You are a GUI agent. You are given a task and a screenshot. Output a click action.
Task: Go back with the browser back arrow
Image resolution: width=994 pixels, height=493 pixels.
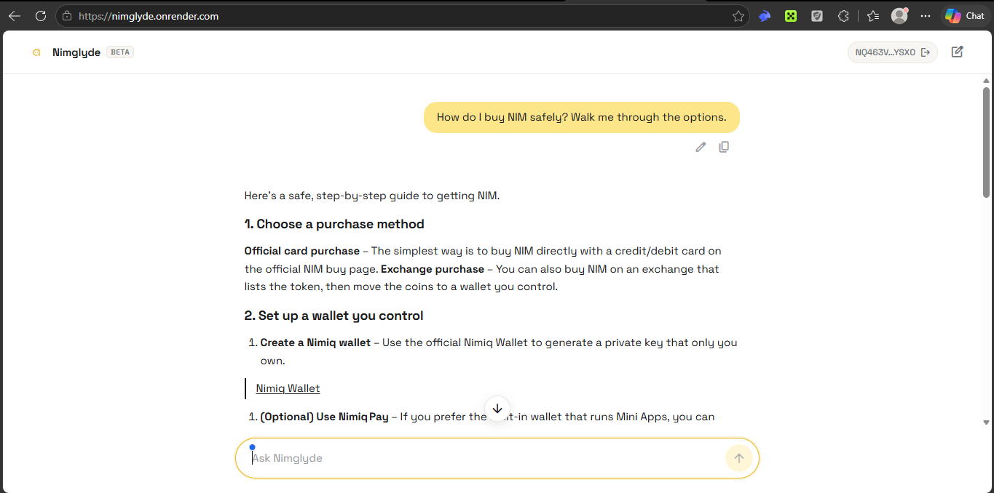(14, 16)
